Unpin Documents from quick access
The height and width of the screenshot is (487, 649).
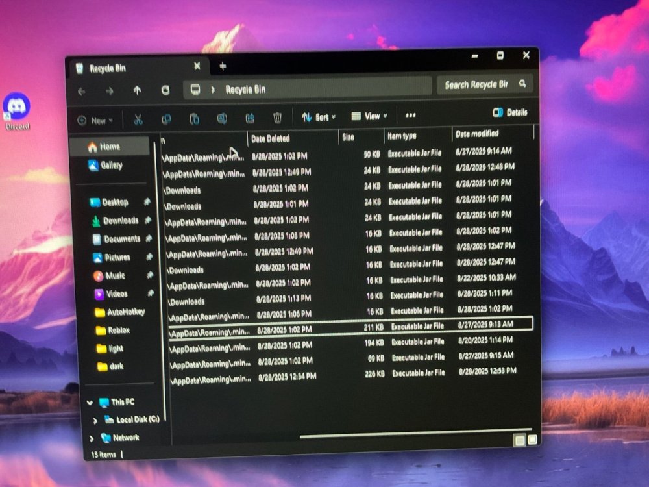pos(149,238)
